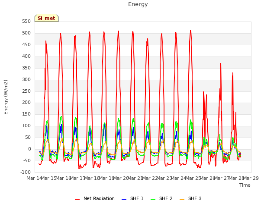Click the 100 y-axis tick label

(x=26, y=125)
